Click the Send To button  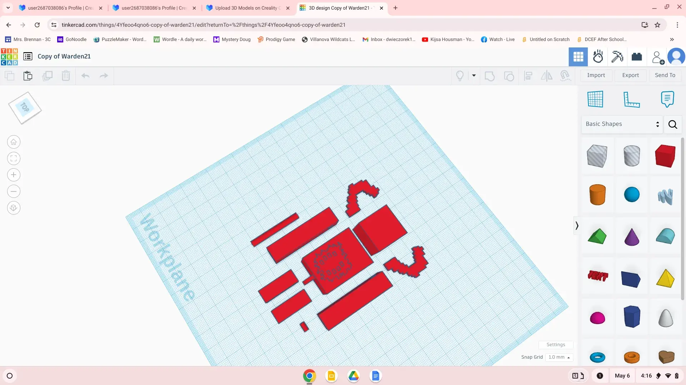point(665,75)
